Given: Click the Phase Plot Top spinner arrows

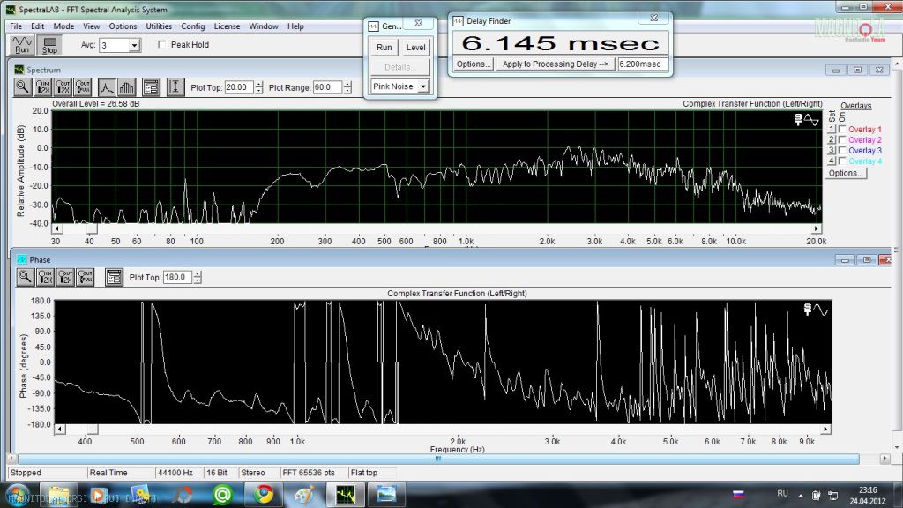Looking at the screenshot, I should (x=198, y=278).
